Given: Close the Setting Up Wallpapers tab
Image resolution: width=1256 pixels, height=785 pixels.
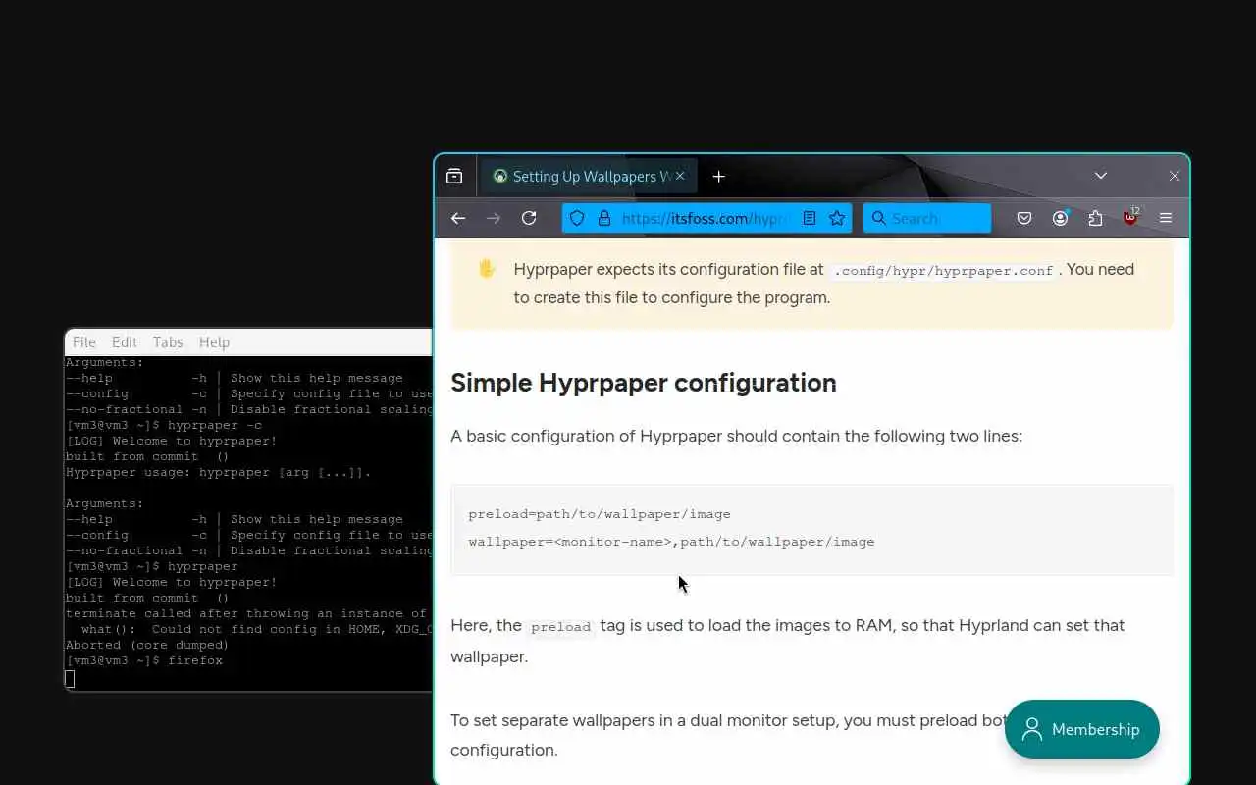Looking at the screenshot, I should coord(680,177).
